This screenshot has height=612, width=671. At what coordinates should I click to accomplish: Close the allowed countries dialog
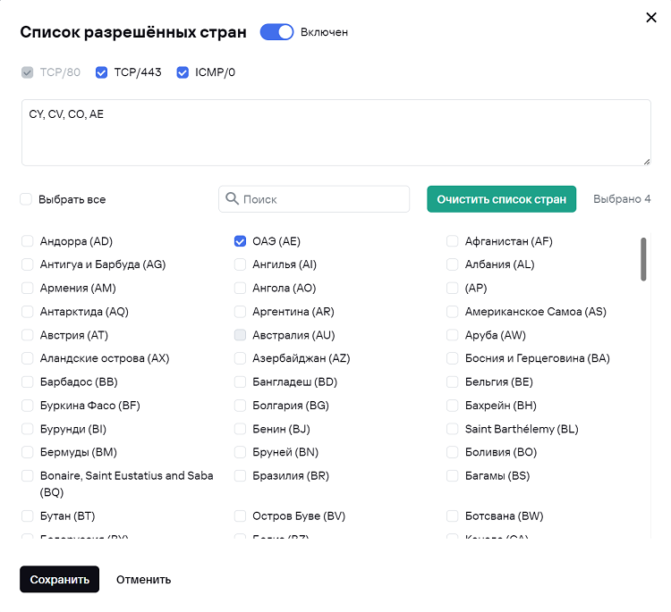pos(650,17)
